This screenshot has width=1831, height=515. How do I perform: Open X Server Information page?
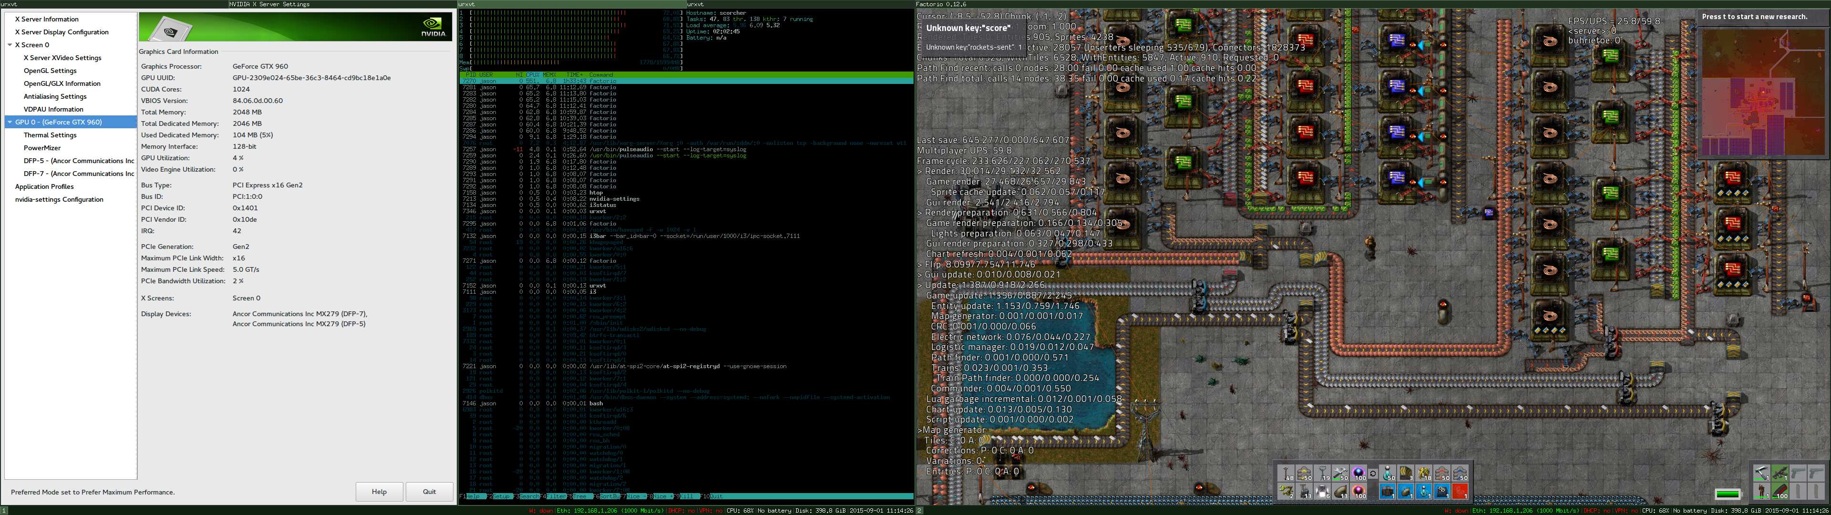pos(47,19)
